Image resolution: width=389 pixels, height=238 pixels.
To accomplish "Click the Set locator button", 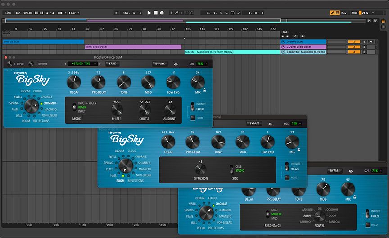I will pyautogui.click(x=285, y=32).
